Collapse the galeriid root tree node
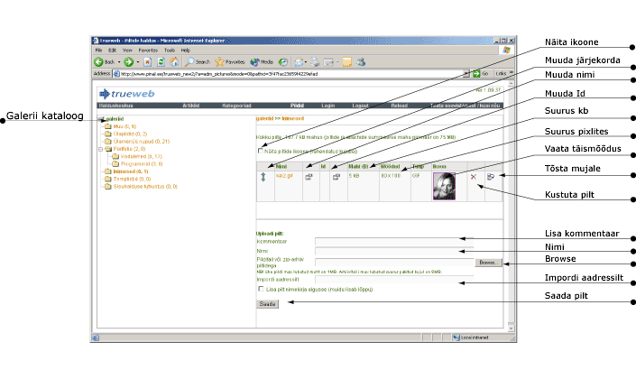 (100, 119)
